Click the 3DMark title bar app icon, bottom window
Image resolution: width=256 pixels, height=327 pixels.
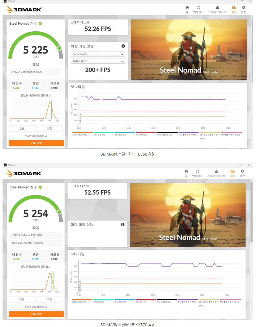pyautogui.click(x=5, y=165)
